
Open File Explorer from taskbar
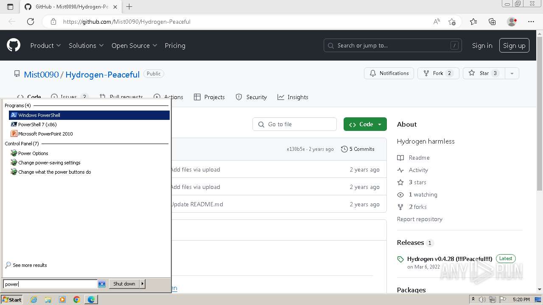(x=48, y=299)
